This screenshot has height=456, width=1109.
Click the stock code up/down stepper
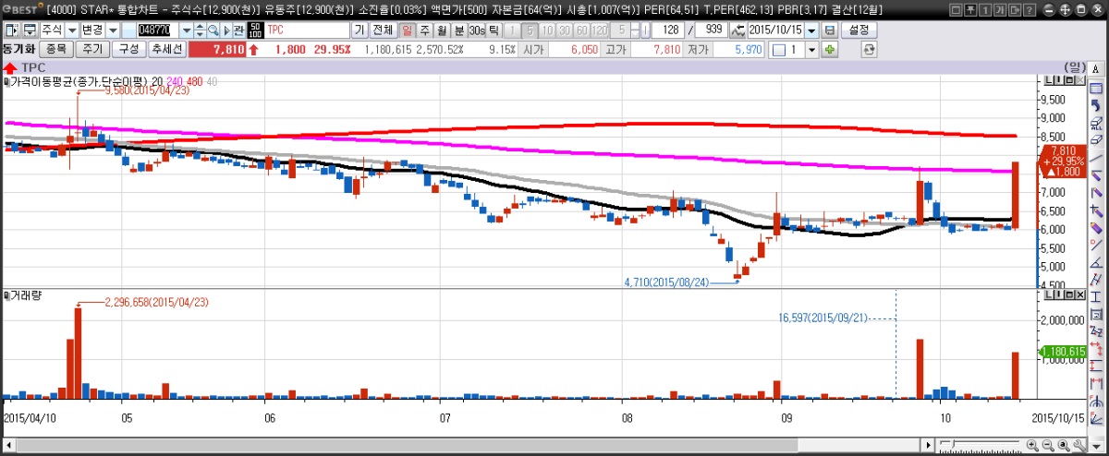tap(200, 30)
